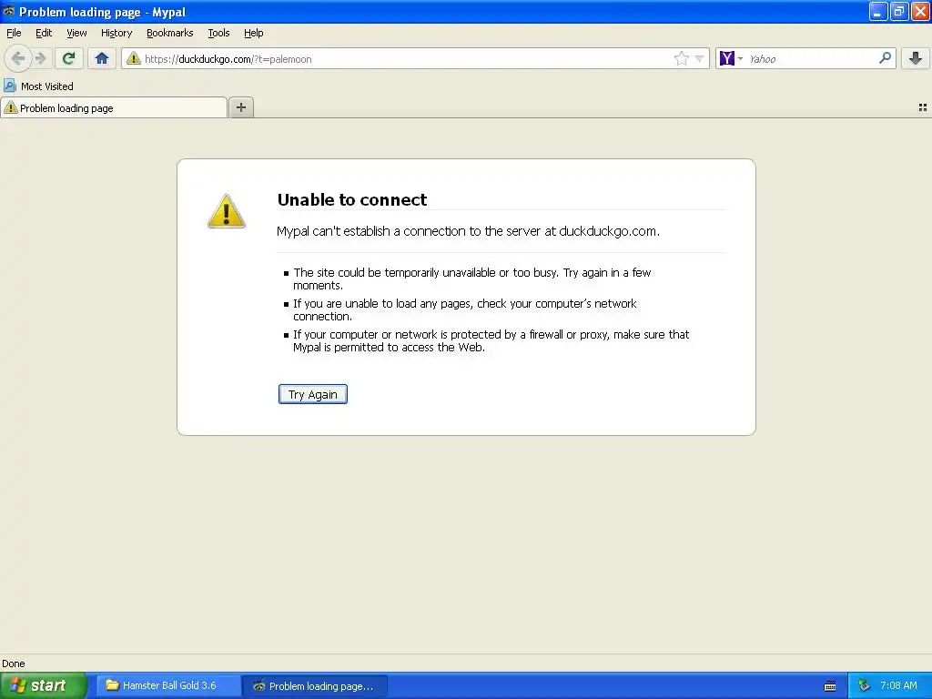932x699 pixels.
Task: Open the Edit menu
Action: (44, 33)
